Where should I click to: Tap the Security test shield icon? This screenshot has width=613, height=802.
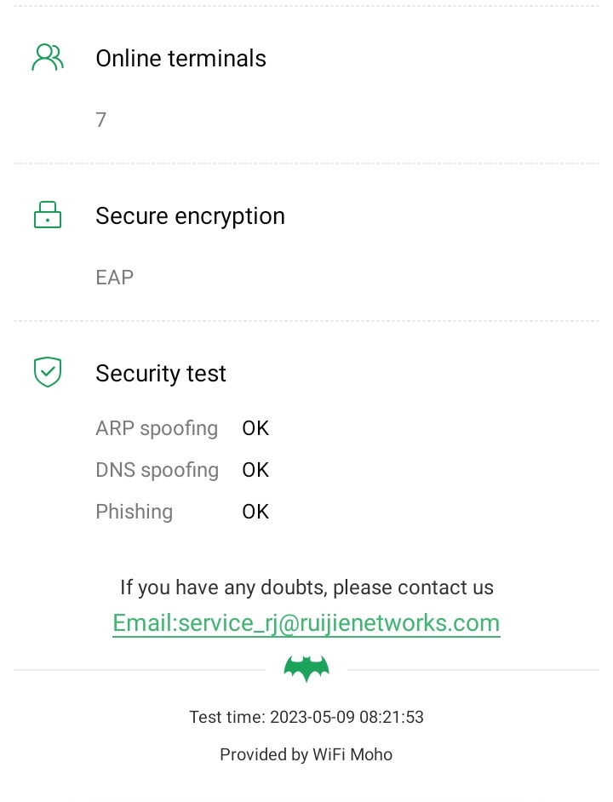(x=48, y=372)
